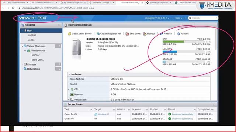Image resolution: width=236 pixels, height=132 pixels.
Task: Click the browser forward arrow
Action: pos(8,8)
